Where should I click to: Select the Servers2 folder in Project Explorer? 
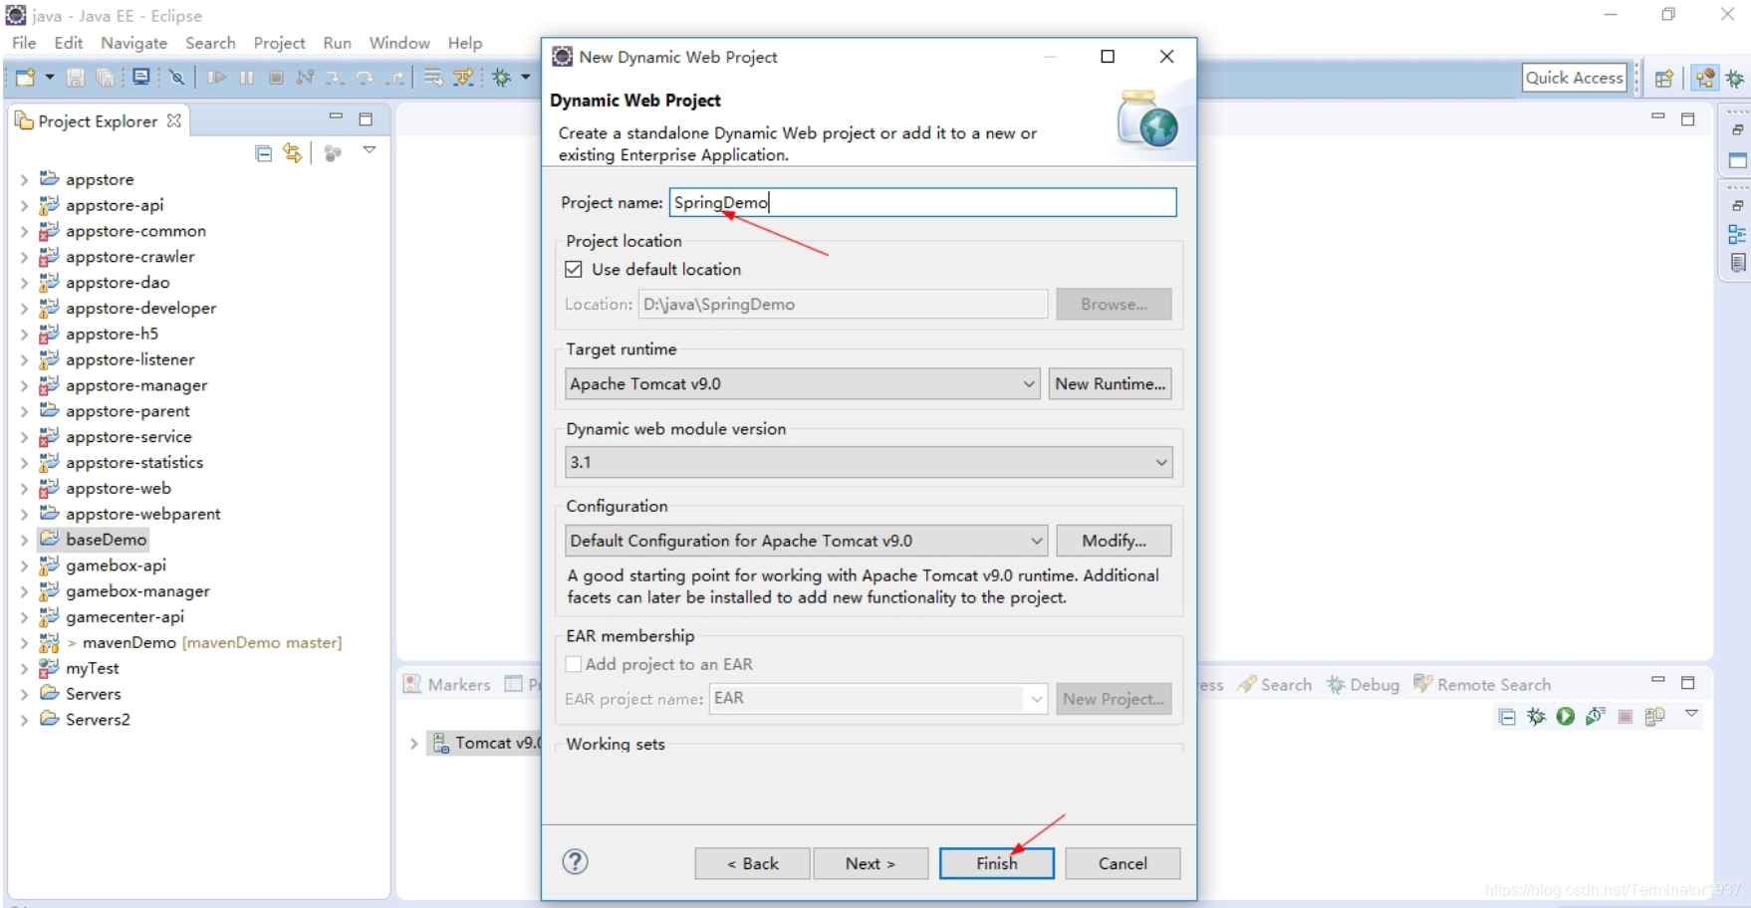tap(97, 719)
